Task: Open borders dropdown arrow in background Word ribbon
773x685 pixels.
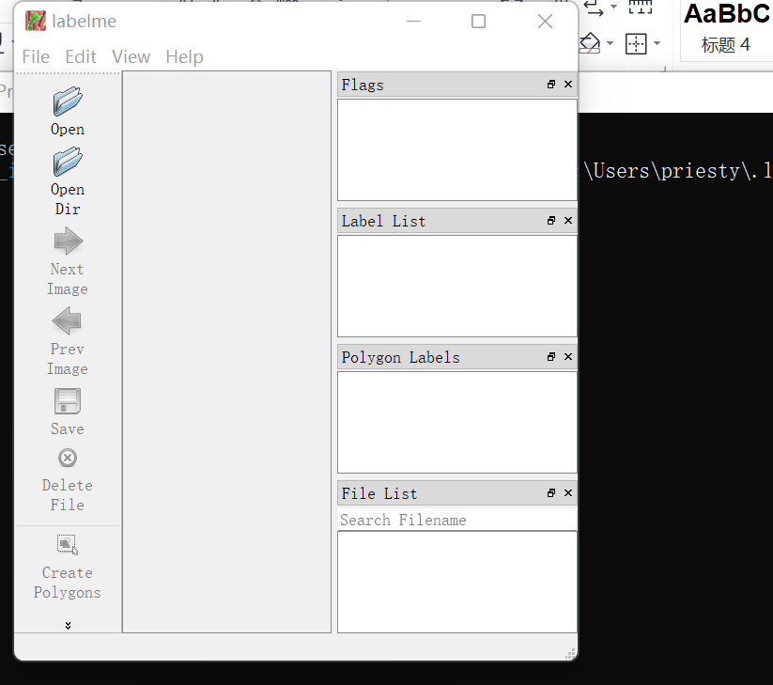Action: [x=657, y=43]
